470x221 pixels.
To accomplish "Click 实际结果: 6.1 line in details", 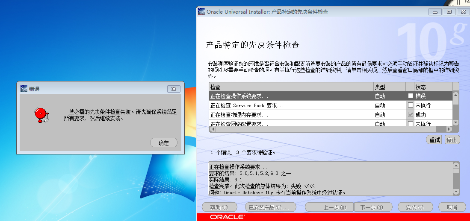I will pos(225,180).
